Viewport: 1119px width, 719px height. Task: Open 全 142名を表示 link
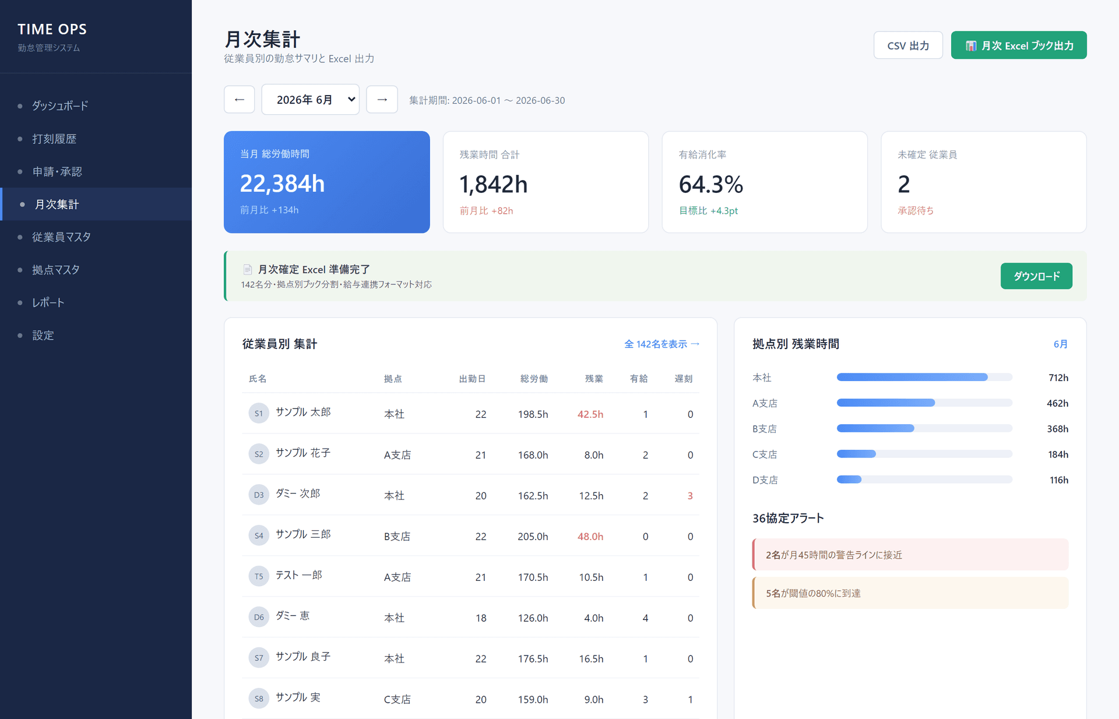coord(661,344)
